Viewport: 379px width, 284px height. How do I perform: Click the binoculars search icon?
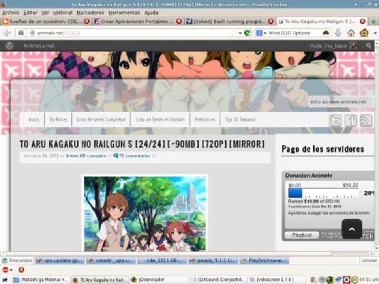(x=326, y=33)
